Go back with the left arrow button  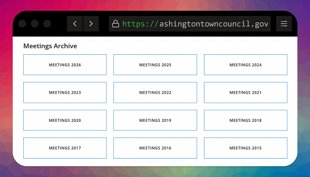pos(75,24)
